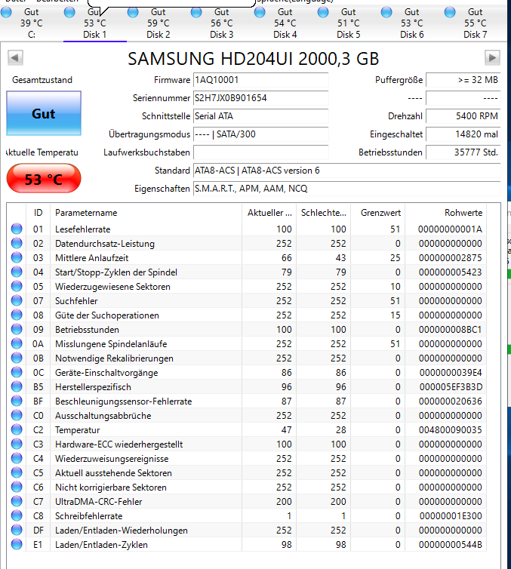Click the Parametername column header

[x=146, y=213]
